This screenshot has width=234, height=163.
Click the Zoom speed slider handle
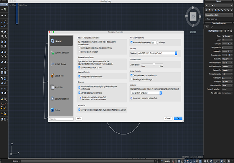click(154, 64)
